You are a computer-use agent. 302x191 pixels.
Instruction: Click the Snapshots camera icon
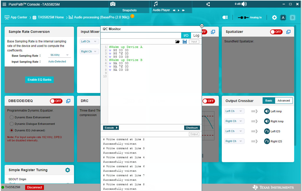pos(113,4)
